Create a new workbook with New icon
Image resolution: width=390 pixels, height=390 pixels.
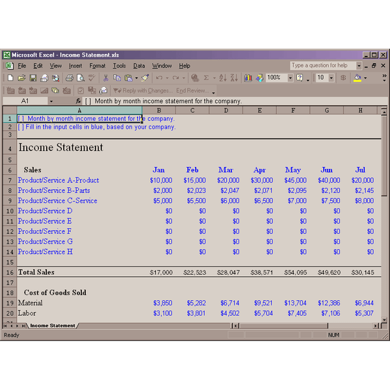(x=10, y=78)
